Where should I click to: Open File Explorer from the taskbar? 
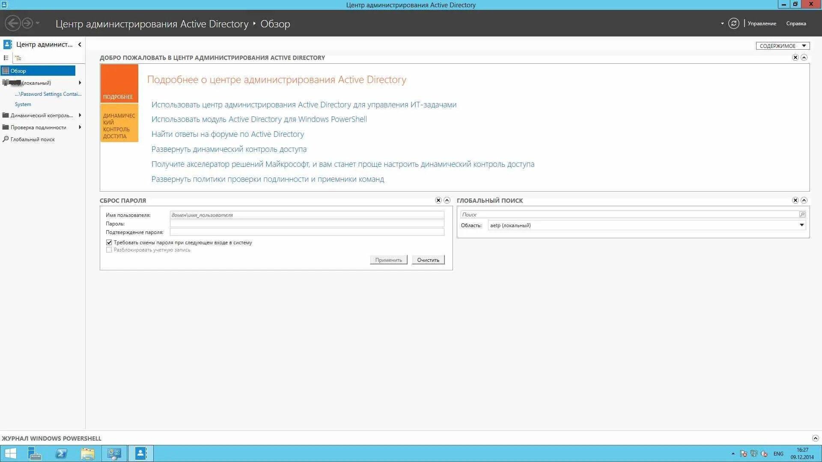coord(88,453)
